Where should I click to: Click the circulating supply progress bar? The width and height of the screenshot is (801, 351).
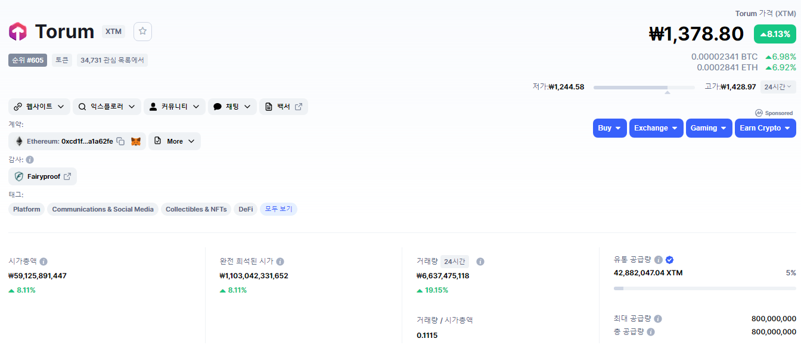(705, 288)
